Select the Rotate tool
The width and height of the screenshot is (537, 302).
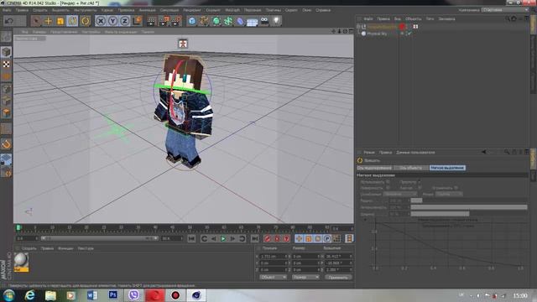(x=73, y=21)
